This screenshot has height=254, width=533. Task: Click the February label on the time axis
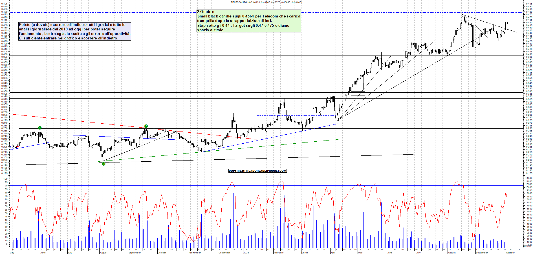coord(278,253)
